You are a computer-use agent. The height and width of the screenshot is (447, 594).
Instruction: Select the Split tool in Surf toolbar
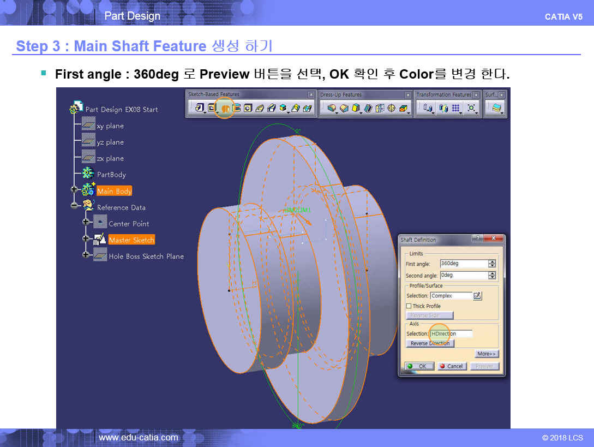pyautogui.click(x=496, y=108)
